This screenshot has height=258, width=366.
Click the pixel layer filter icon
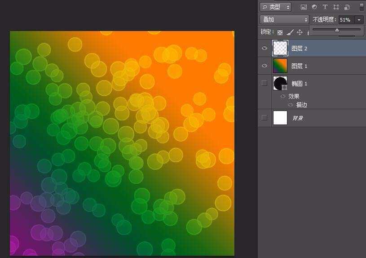[x=304, y=7]
